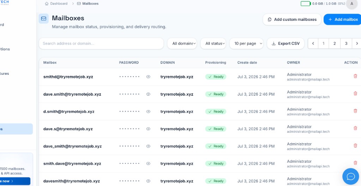The width and height of the screenshot is (361, 186).
Task: Click smith.dave@tryremotejob.xyz mailbox address
Action: pos(72,163)
